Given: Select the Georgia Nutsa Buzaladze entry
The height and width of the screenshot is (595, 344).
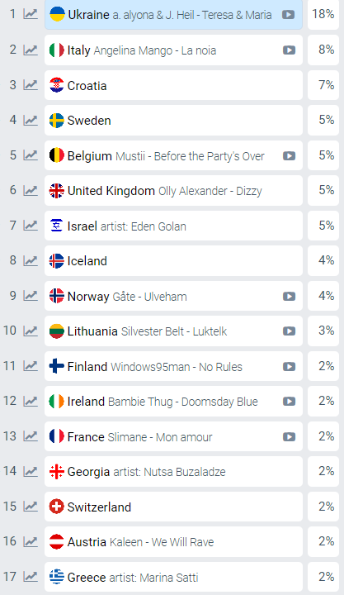Looking at the screenshot, I should [x=173, y=472].
